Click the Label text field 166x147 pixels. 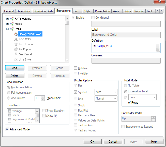(126, 35)
